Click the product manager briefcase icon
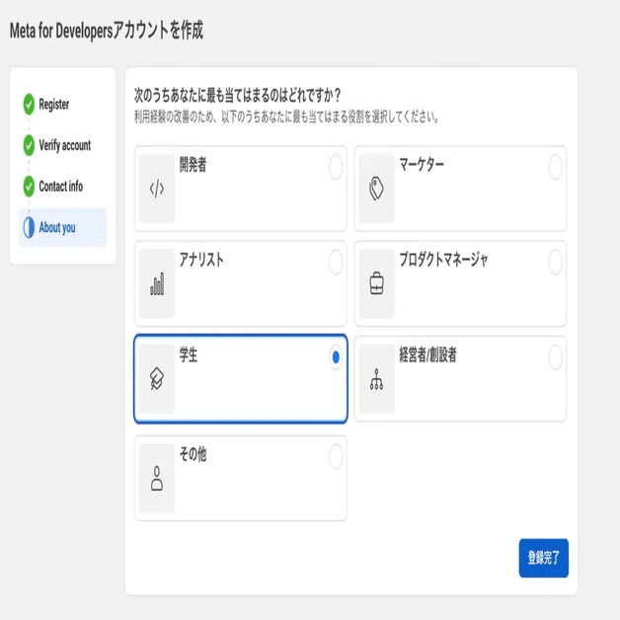620x620 pixels. [376, 284]
